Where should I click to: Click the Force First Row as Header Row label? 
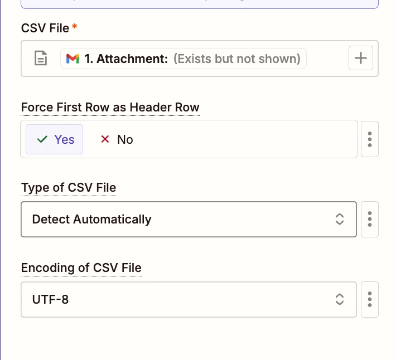110,107
